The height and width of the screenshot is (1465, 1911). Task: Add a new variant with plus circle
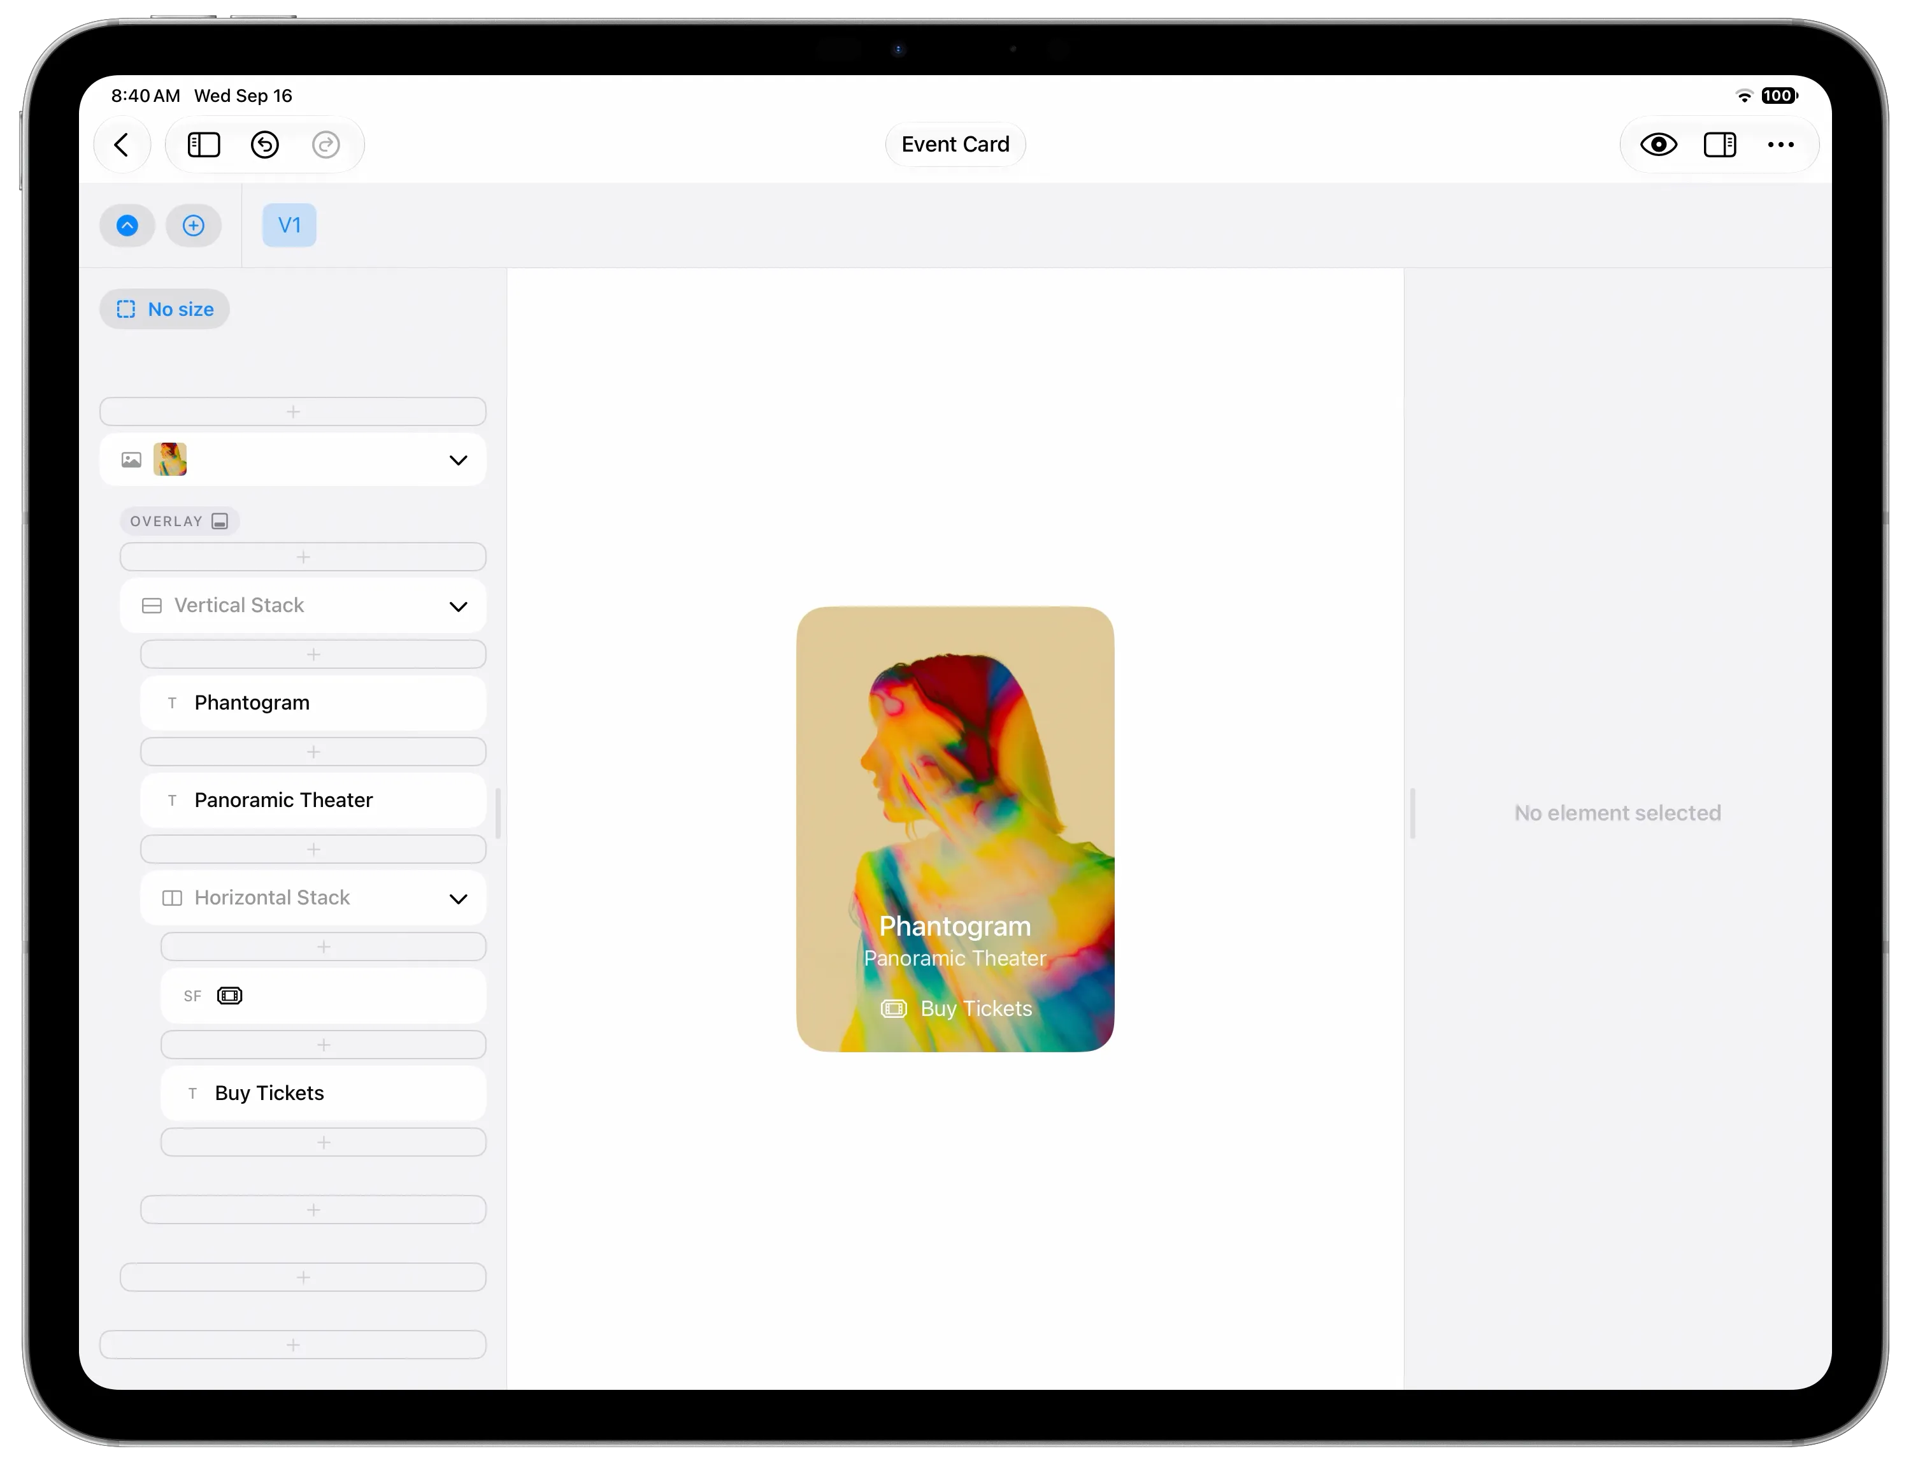pos(194,226)
